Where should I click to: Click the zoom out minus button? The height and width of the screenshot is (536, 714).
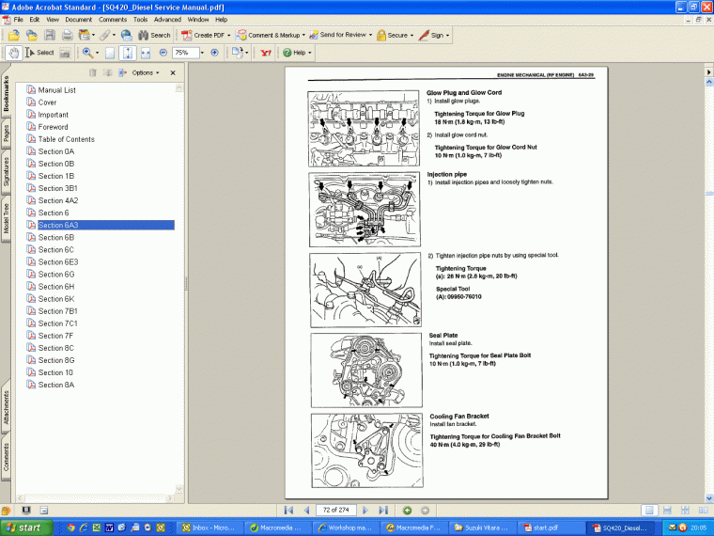[x=163, y=53]
